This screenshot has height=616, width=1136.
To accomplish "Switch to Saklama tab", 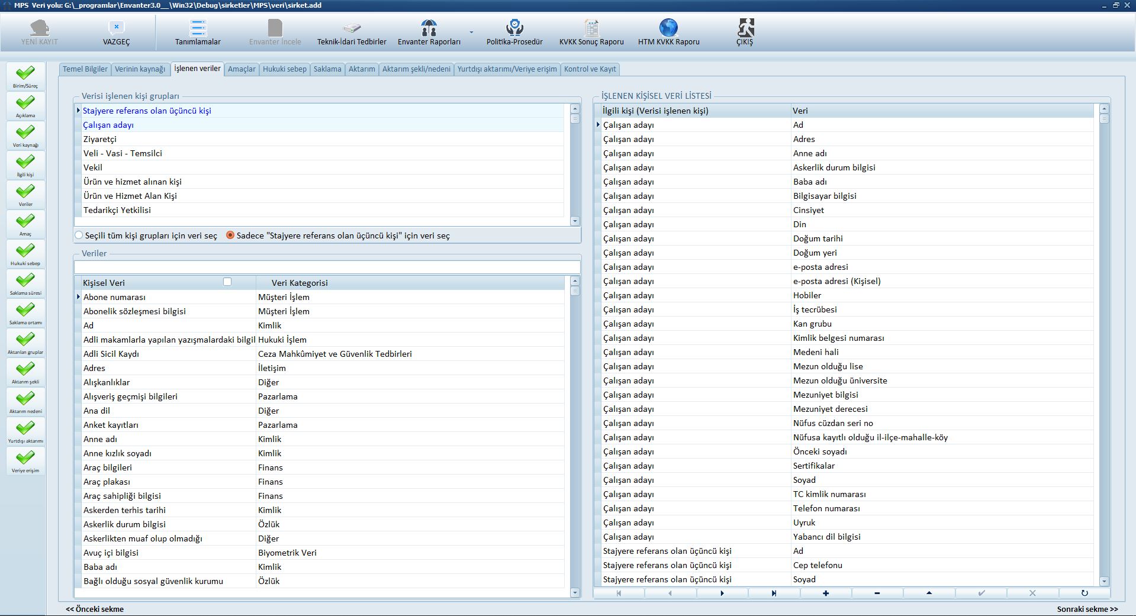I will pyautogui.click(x=327, y=69).
